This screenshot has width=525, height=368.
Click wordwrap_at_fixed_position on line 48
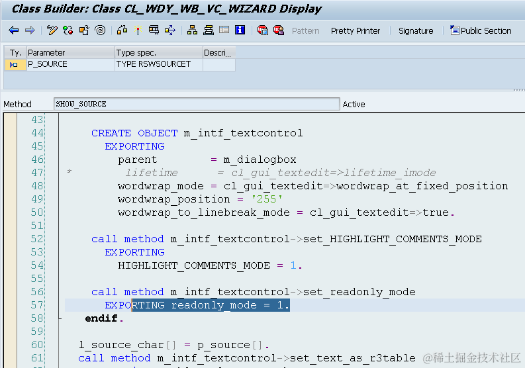[x=422, y=186]
